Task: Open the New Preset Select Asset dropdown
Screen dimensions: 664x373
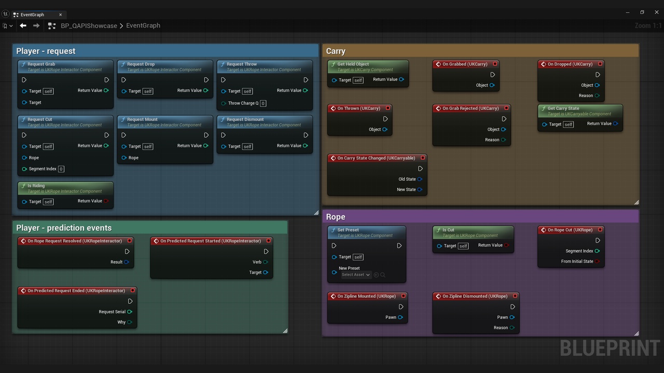Action: click(x=356, y=275)
